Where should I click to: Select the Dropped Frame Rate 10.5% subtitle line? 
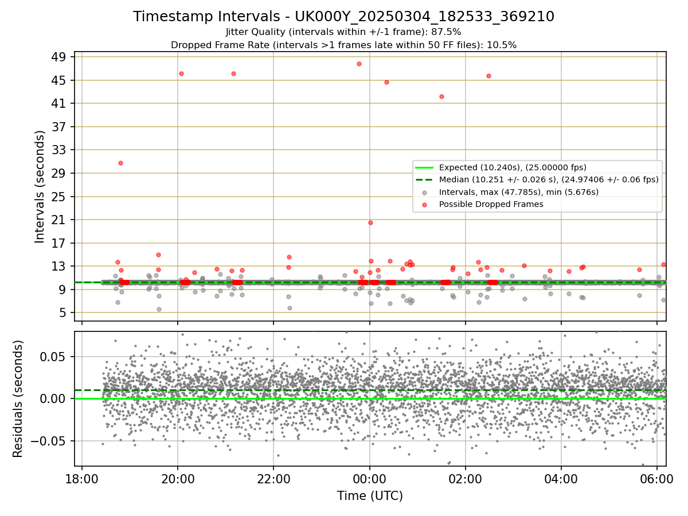coord(343,45)
